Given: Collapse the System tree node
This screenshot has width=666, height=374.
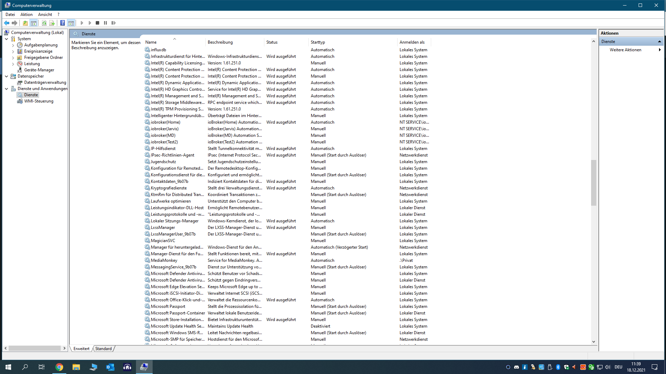Looking at the screenshot, I should 6,39.
